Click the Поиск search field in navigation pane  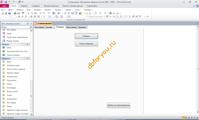click(15, 27)
